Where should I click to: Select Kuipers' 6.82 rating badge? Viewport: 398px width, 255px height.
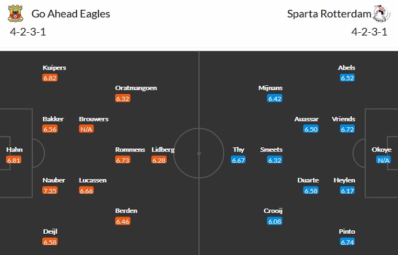[x=50, y=78]
